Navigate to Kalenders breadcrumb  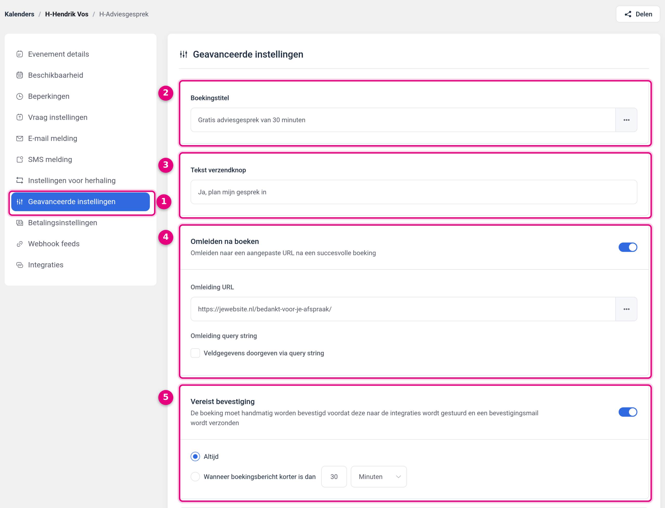(x=19, y=14)
